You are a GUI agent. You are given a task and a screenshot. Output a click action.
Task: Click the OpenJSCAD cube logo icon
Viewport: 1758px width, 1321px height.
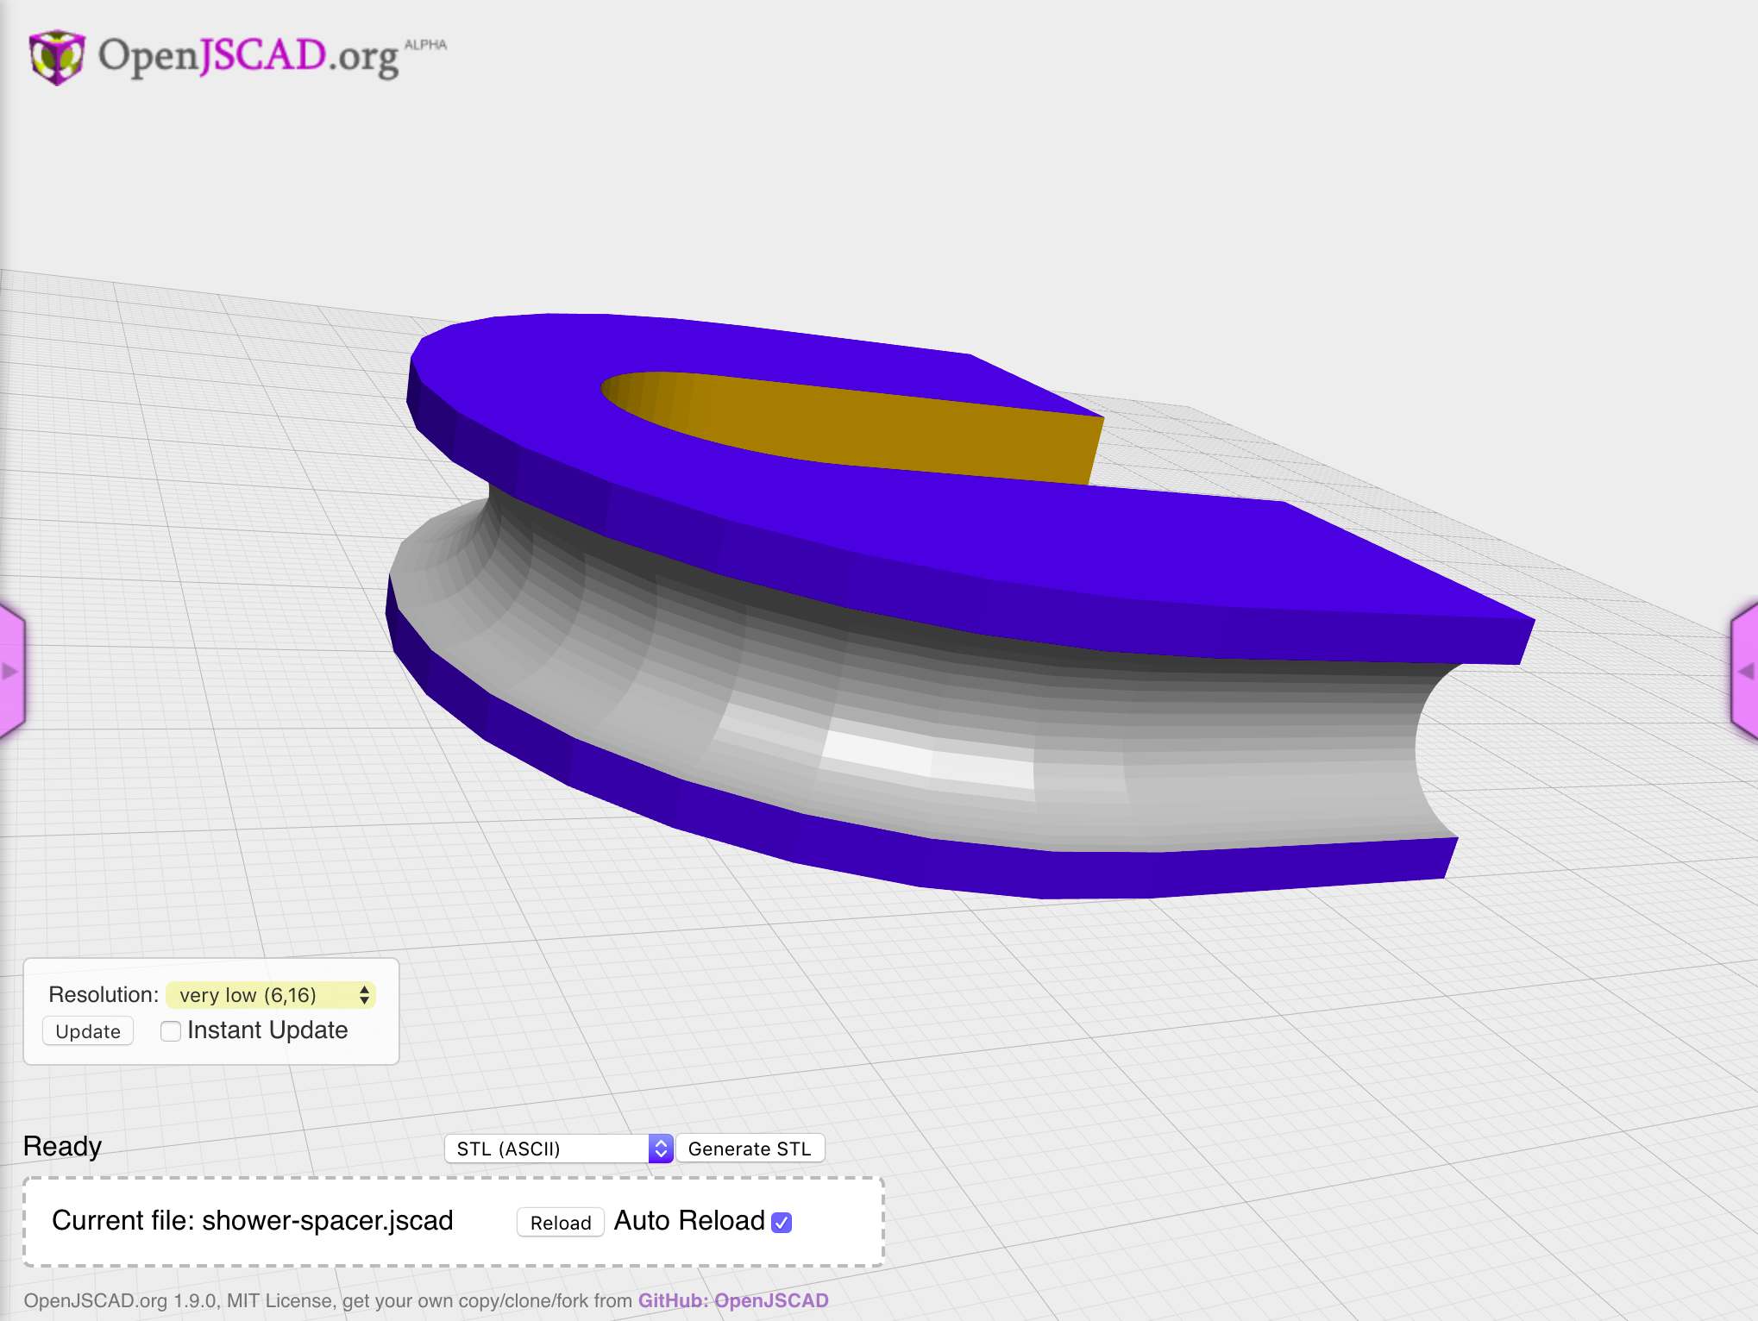(56, 53)
